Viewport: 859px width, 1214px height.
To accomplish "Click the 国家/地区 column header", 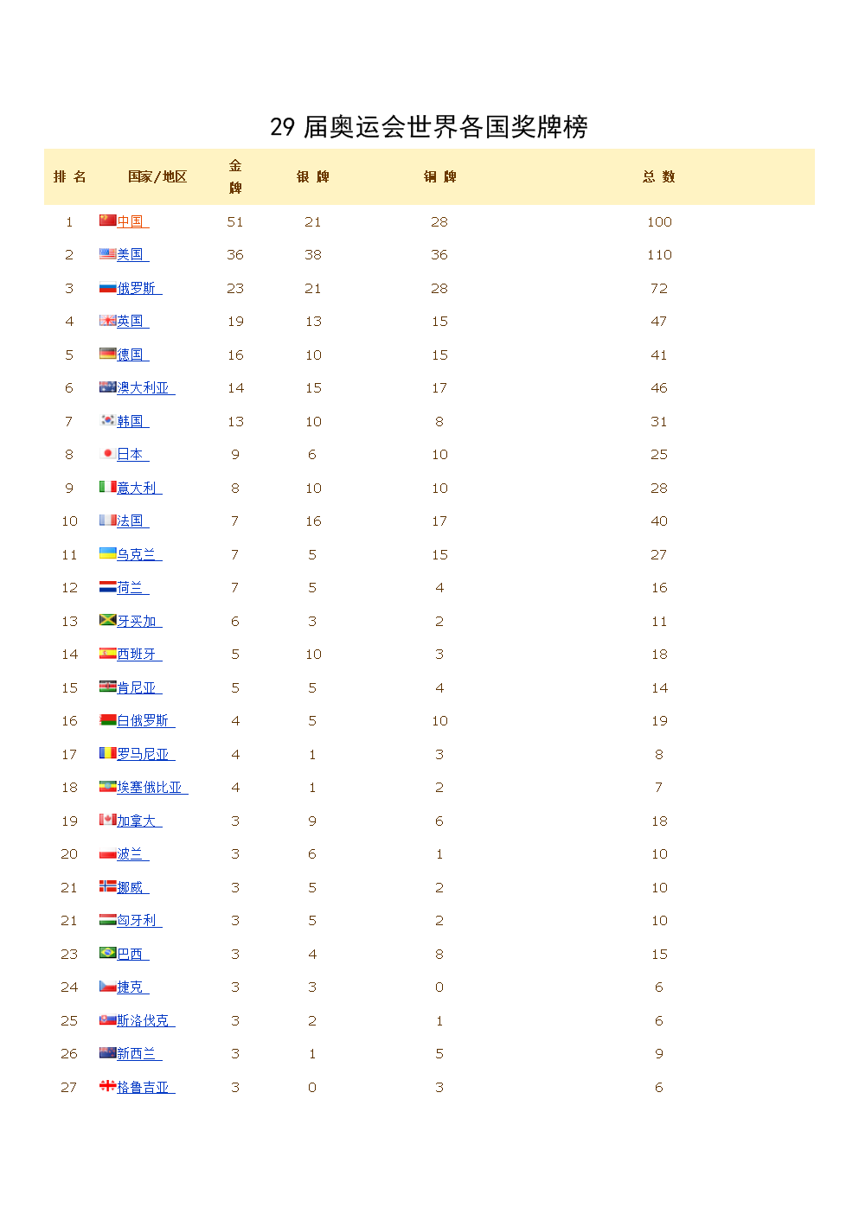I will [x=157, y=176].
